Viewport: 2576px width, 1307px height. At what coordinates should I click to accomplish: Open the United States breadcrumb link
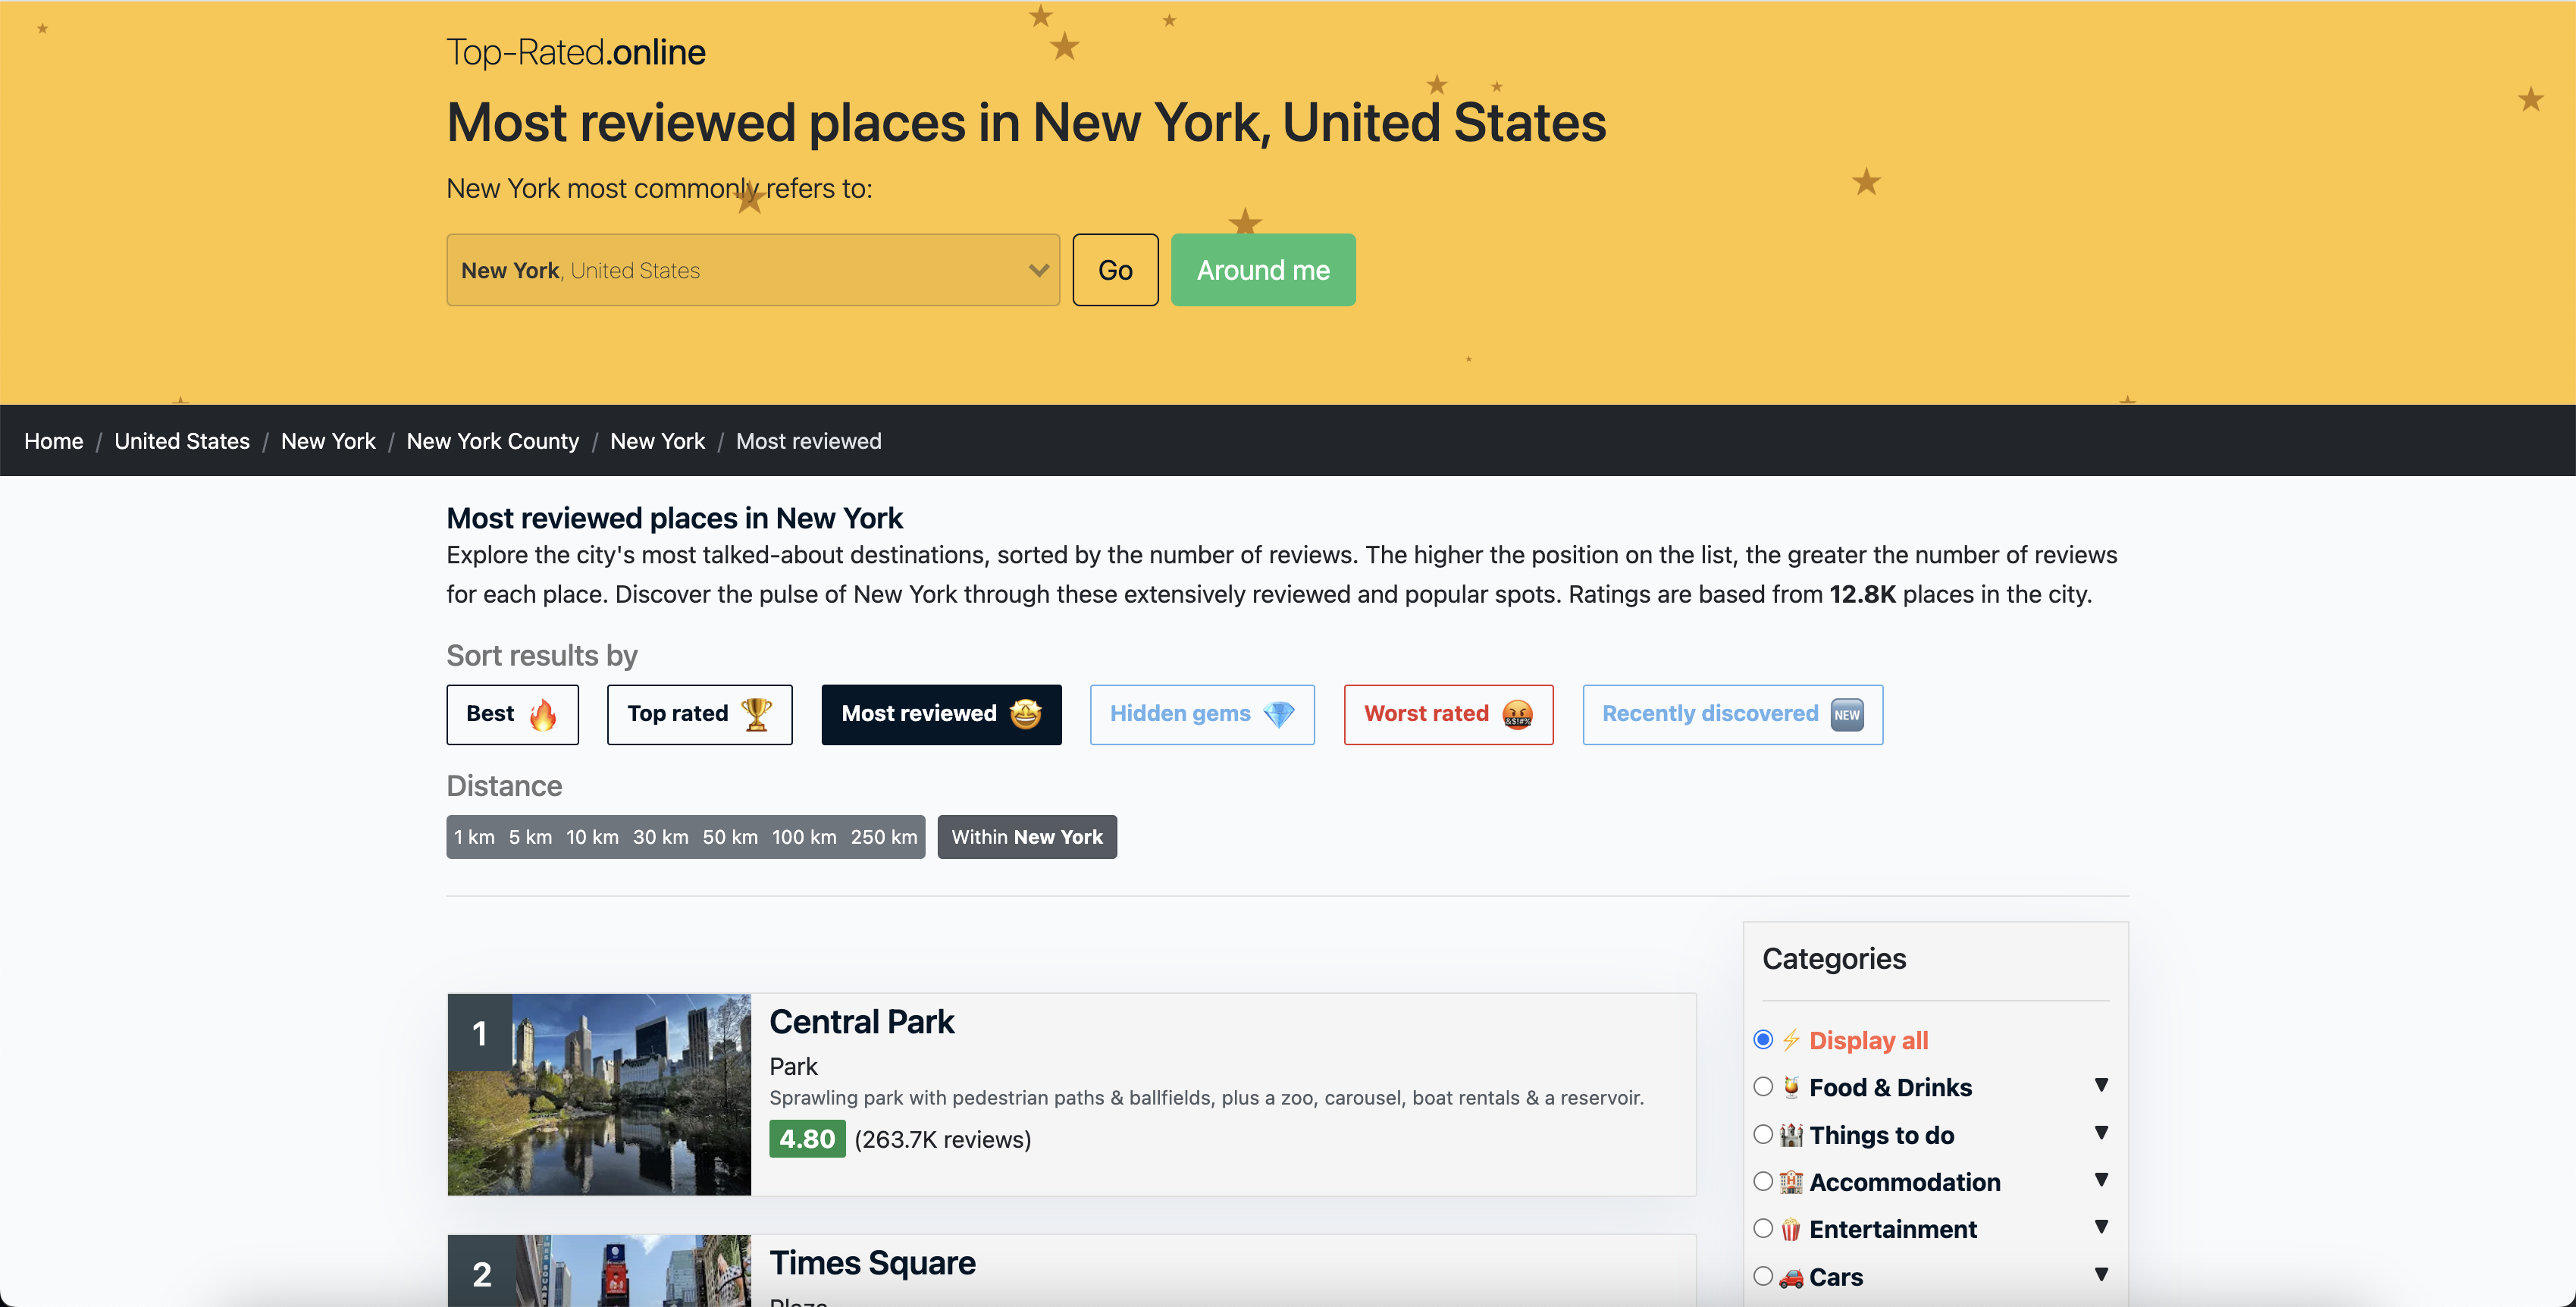point(182,441)
